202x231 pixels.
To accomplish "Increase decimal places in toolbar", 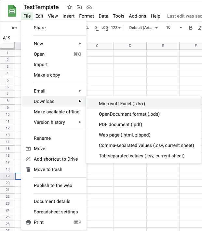I will click(105, 28).
